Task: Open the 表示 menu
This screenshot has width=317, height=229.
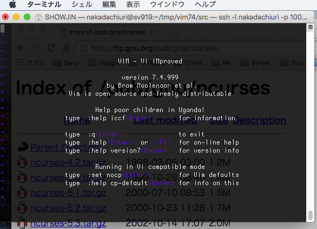Action: [133, 4]
